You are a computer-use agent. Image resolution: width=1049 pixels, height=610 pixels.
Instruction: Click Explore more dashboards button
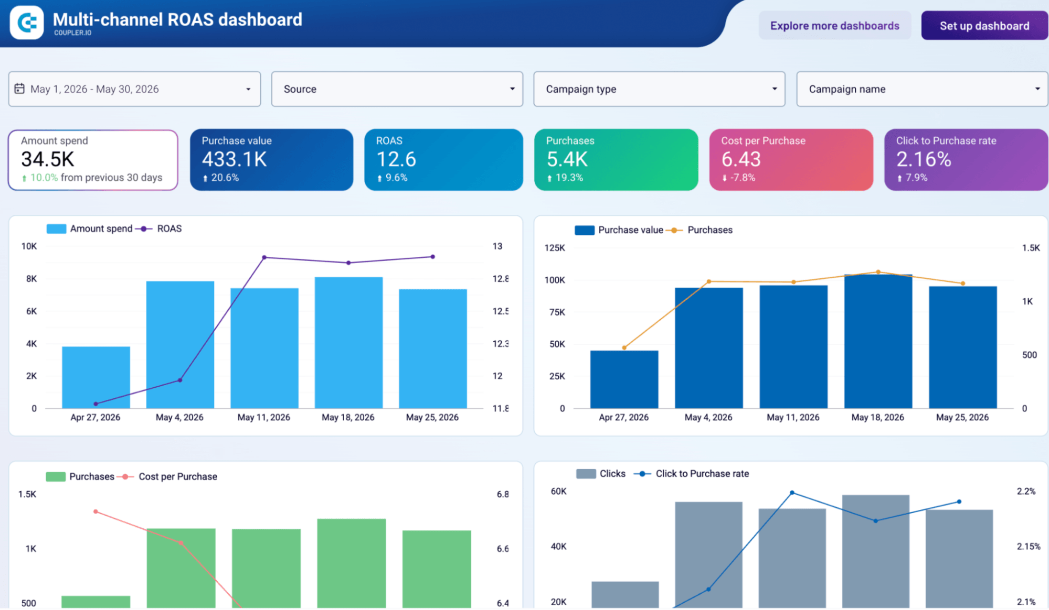834,26
